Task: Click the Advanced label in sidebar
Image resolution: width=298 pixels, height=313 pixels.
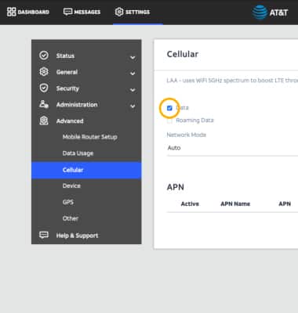Action: (x=70, y=121)
